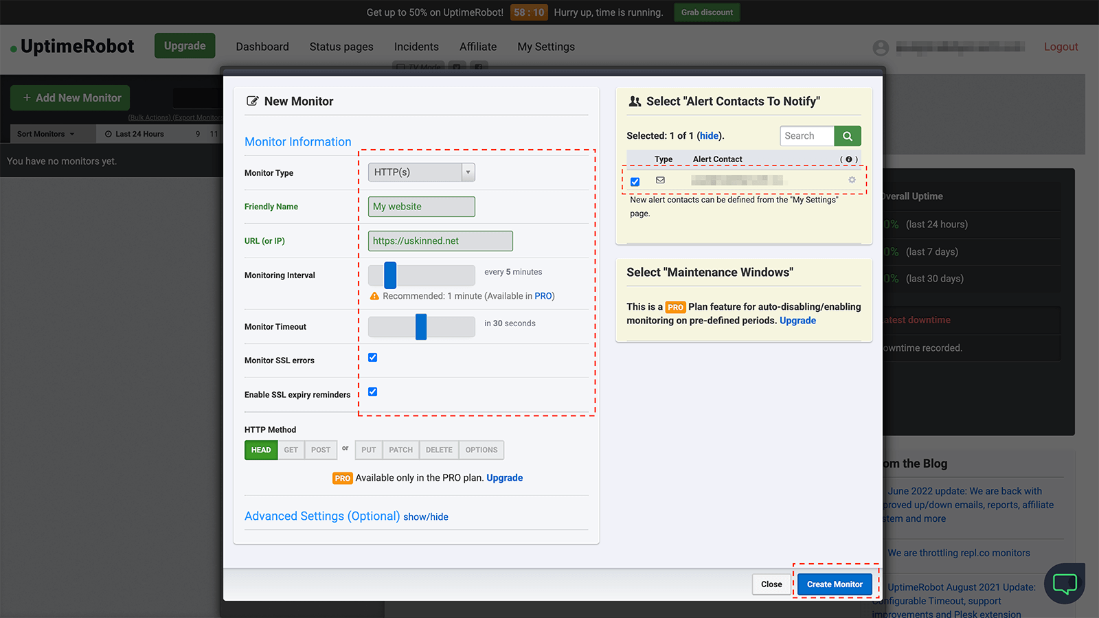Open the Status pages menu item

click(x=341, y=47)
